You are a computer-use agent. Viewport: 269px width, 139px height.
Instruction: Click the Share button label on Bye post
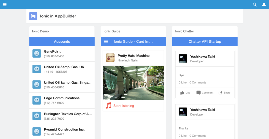click(x=227, y=93)
